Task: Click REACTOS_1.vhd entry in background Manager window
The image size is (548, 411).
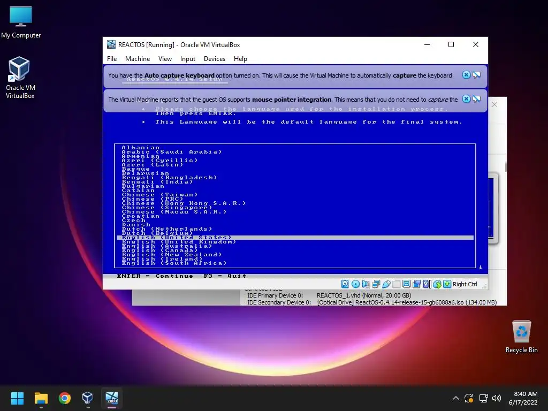Action: (364, 295)
